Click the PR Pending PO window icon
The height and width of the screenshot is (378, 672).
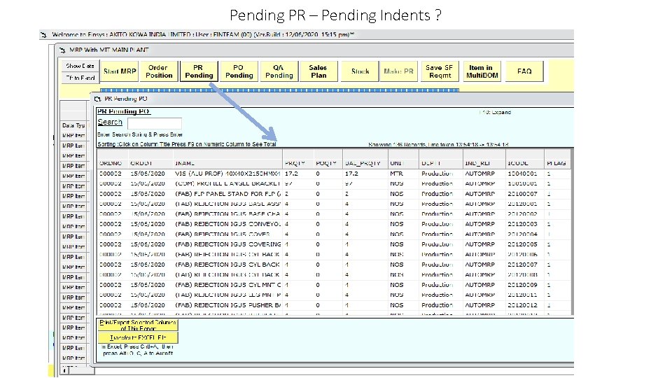[97, 99]
